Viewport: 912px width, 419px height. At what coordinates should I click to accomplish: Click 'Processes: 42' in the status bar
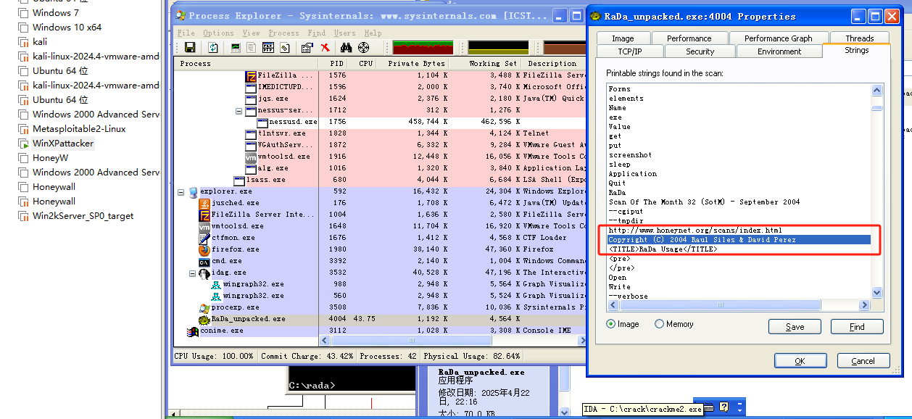[388, 357]
